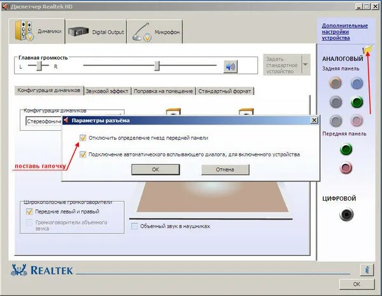Click the orange rear panel jack
Screen dimensions: 382x296
point(336,83)
